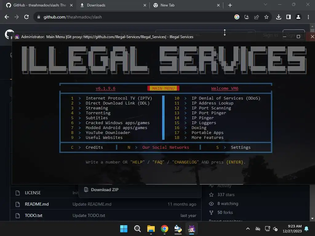Screen dimensions: 315x236
Task: Click the Subtitles menu entry
Action: (x=97, y=118)
